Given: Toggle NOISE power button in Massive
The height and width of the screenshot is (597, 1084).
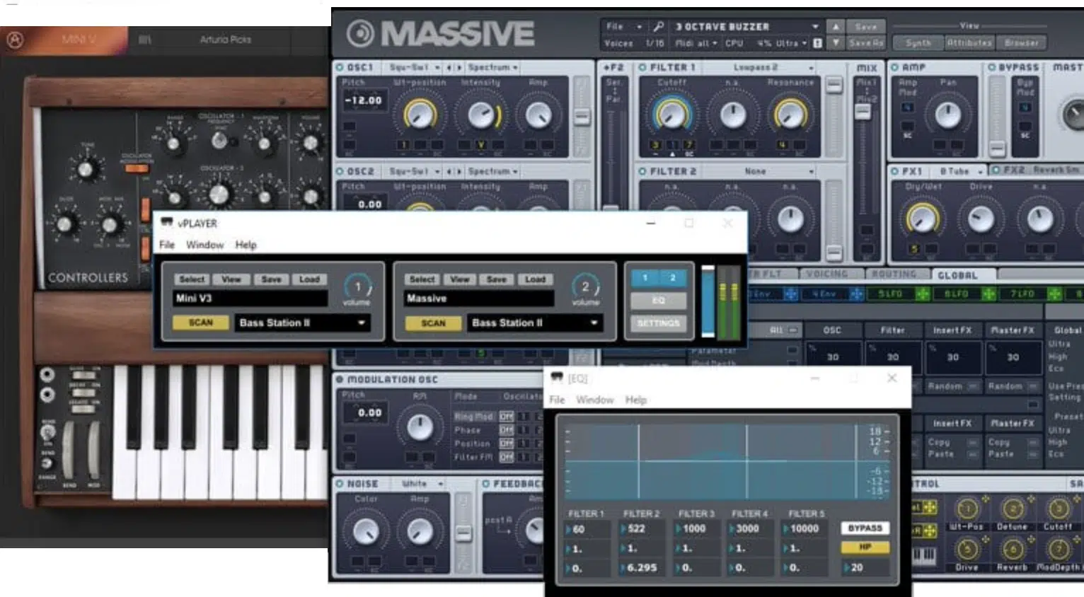Looking at the screenshot, I should [340, 484].
